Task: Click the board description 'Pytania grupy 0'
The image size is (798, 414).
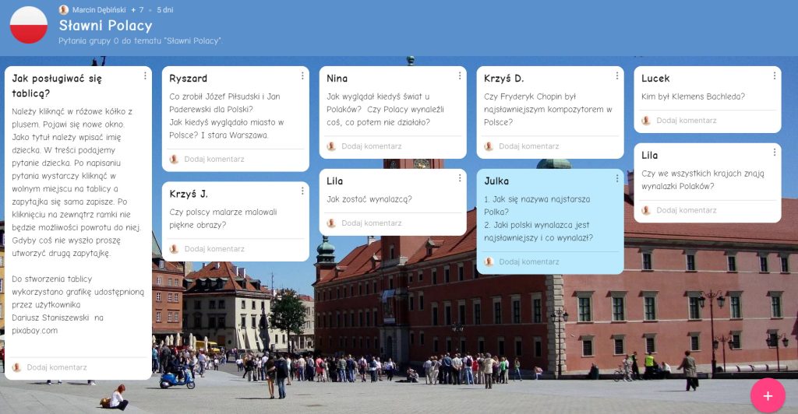Action: pos(140,40)
